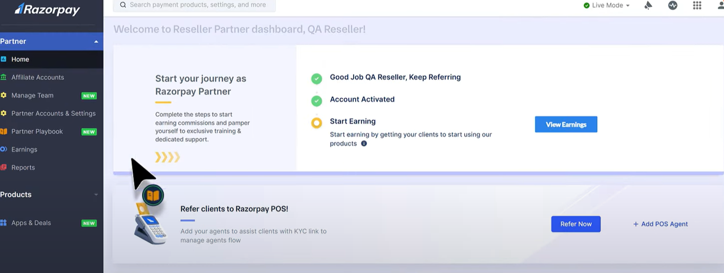The width and height of the screenshot is (724, 273).
Task: Open the announcements megaphone icon
Action: pyautogui.click(x=648, y=6)
